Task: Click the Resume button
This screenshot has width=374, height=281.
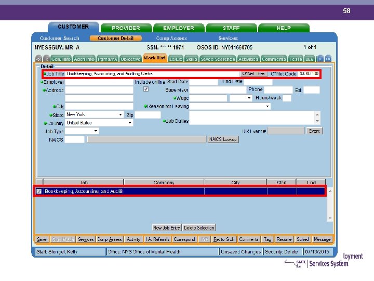Action: [x=284, y=239]
